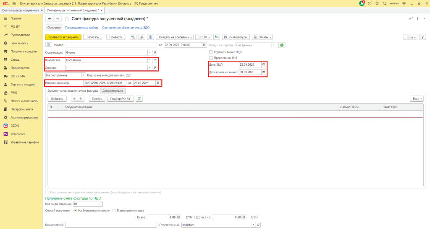Image resolution: width=430 pixels, height=229 pixels.
Task: Click the green plus icon beside portal status
Action: click(282, 45)
